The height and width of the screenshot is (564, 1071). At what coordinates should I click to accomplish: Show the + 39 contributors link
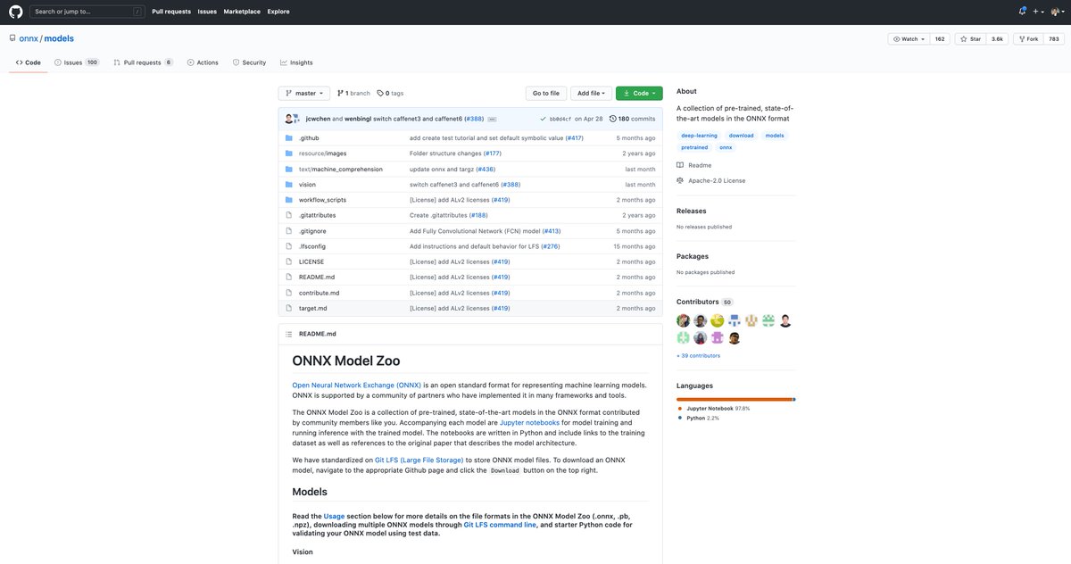pyautogui.click(x=699, y=355)
